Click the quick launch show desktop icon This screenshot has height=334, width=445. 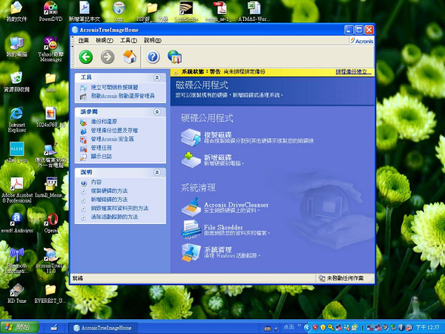(54, 328)
